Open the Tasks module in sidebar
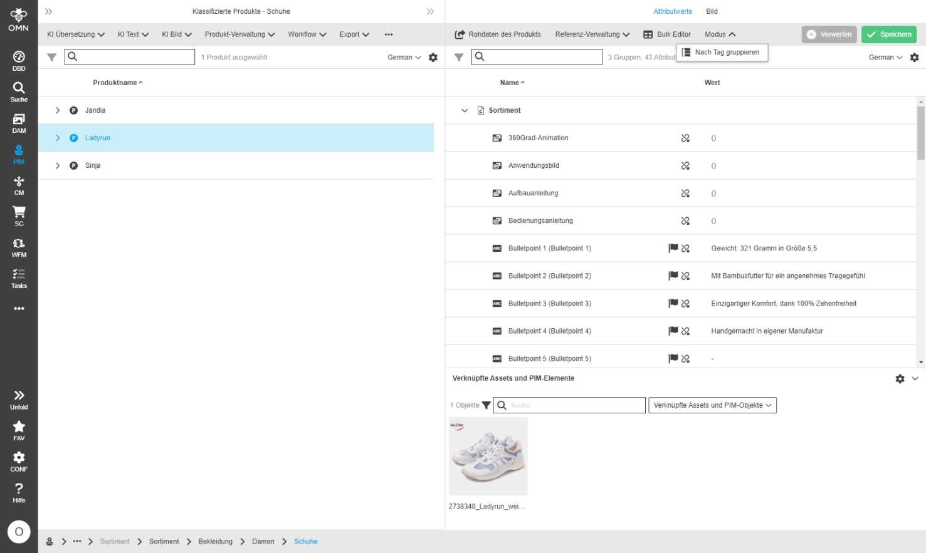The image size is (926, 553). coord(19,279)
